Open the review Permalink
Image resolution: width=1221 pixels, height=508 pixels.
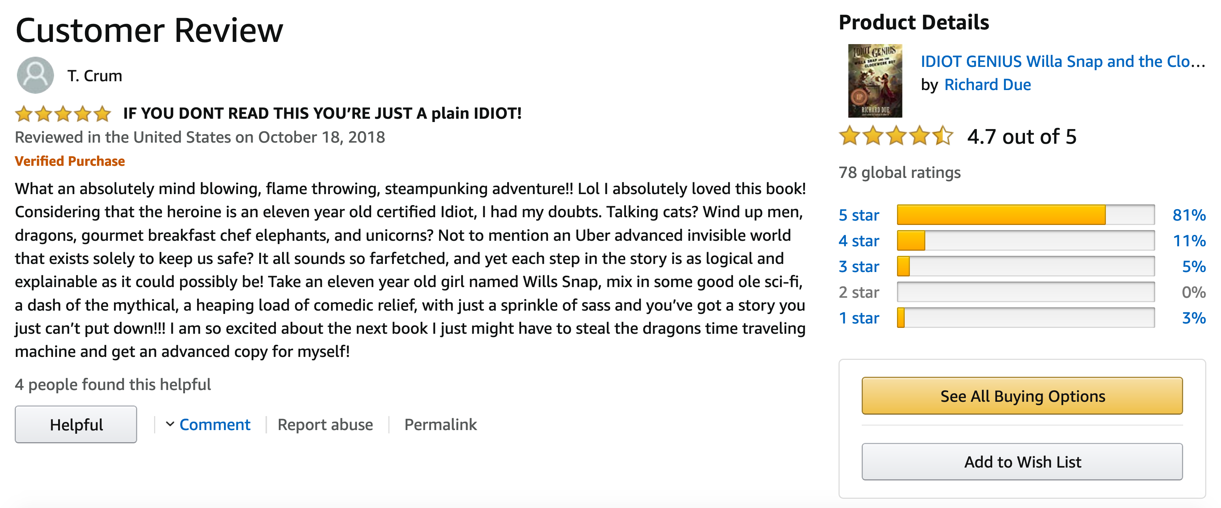point(440,425)
